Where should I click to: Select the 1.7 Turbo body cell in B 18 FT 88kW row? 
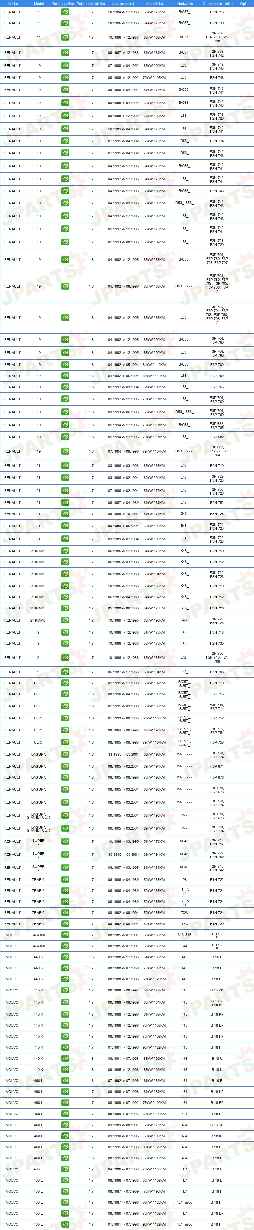pos(184,1202)
